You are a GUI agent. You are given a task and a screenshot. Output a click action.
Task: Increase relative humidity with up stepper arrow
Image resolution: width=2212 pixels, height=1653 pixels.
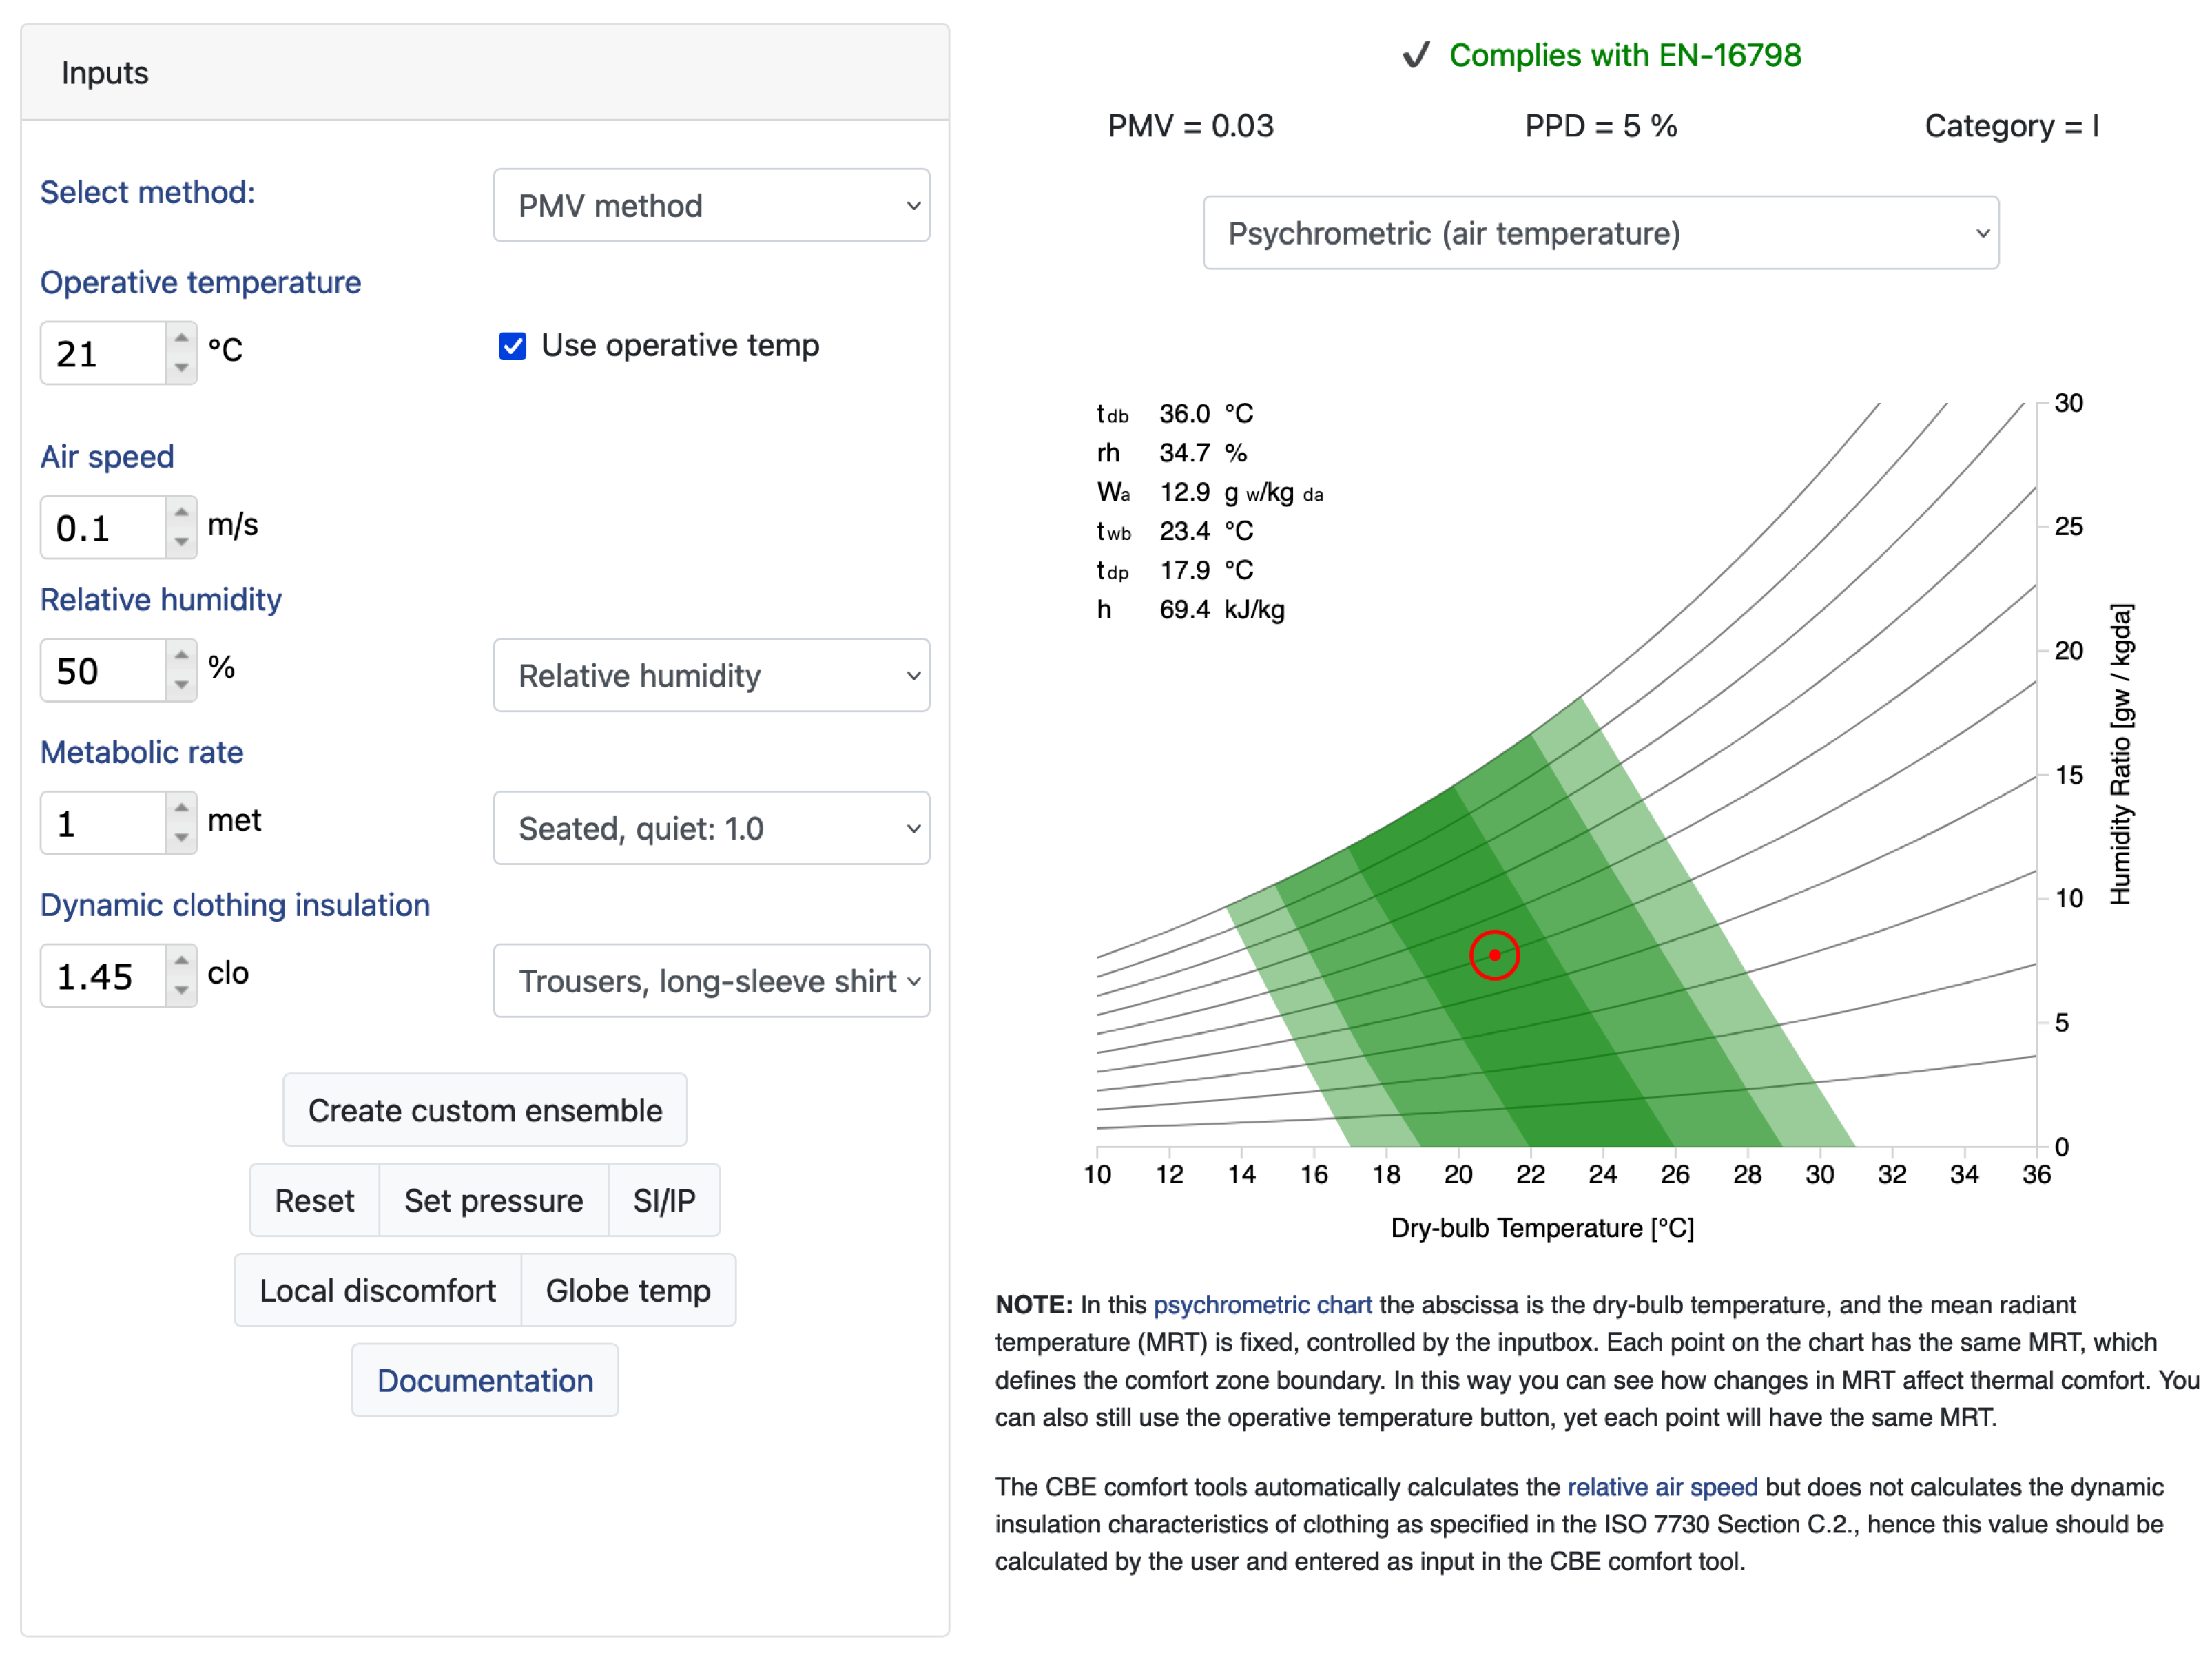click(181, 655)
